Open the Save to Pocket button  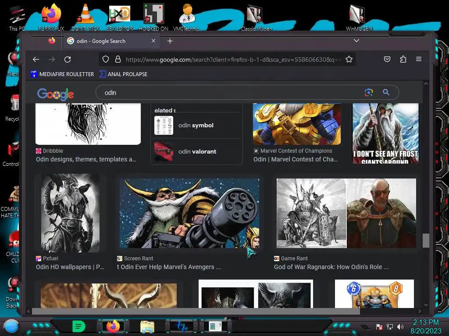pyautogui.click(x=387, y=59)
